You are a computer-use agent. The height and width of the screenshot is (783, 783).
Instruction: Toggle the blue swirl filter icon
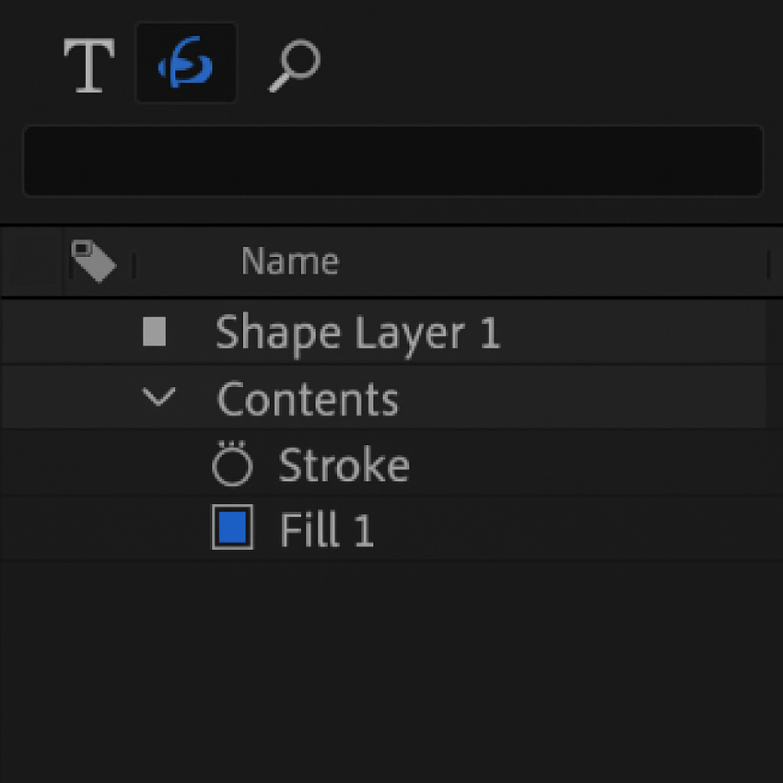tap(186, 64)
